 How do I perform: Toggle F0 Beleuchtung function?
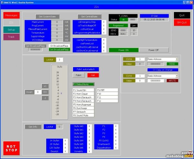83,84
